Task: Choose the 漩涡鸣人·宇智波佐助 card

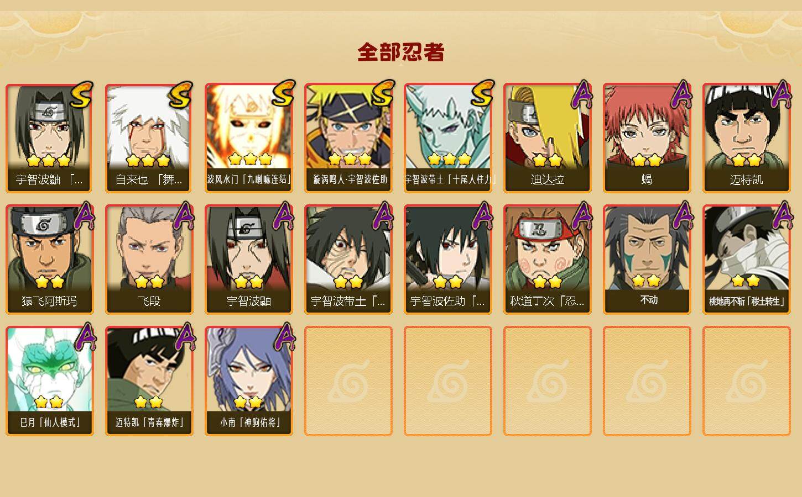Action: click(348, 138)
